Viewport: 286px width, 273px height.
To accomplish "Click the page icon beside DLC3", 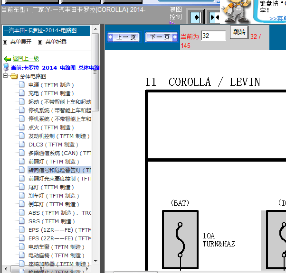I will tap(22, 144).
